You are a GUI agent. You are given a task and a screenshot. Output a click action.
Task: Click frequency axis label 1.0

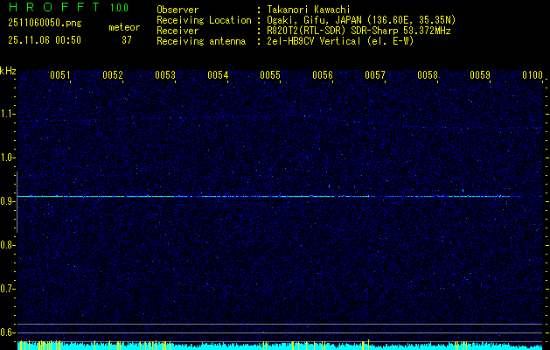[6, 157]
